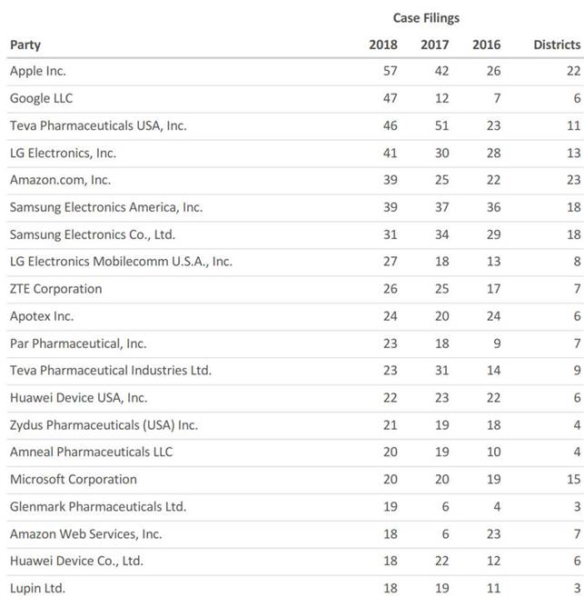The width and height of the screenshot is (584, 607).
Task: Click Amazon Web Services, Inc. entry
Action: pos(86,534)
